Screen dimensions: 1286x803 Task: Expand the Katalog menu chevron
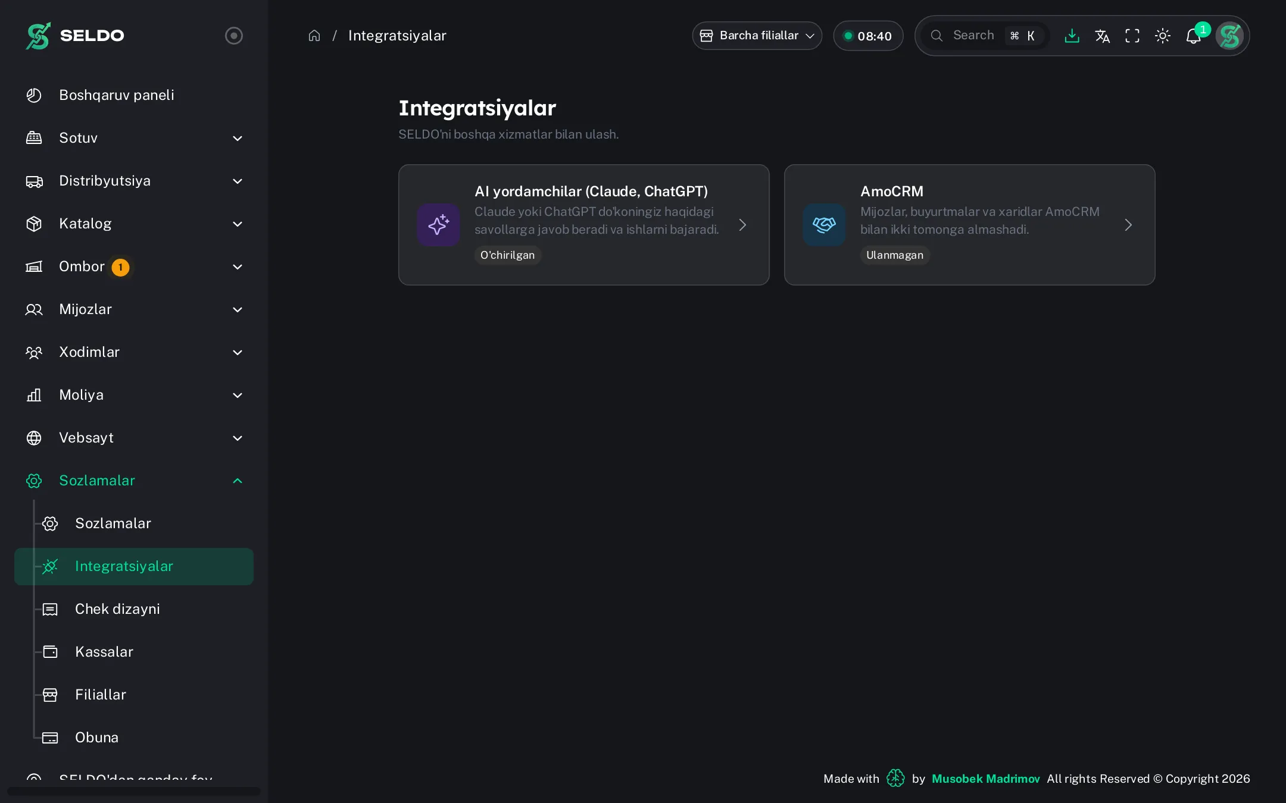tap(238, 224)
